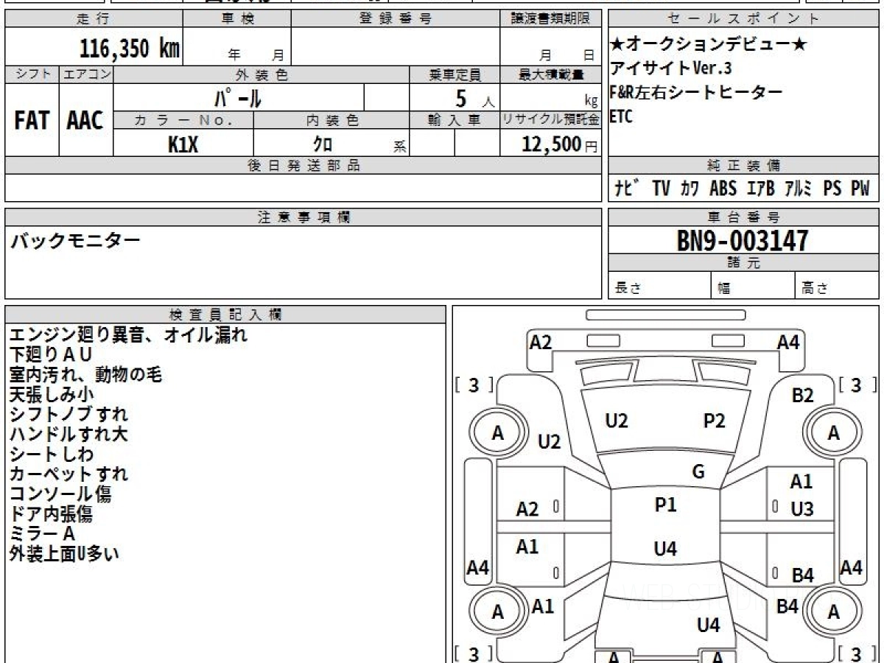Image resolution: width=884 pixels, height=663 pixels.
Task: Select the エアB equipment label
Action: (x=760, y=189)
